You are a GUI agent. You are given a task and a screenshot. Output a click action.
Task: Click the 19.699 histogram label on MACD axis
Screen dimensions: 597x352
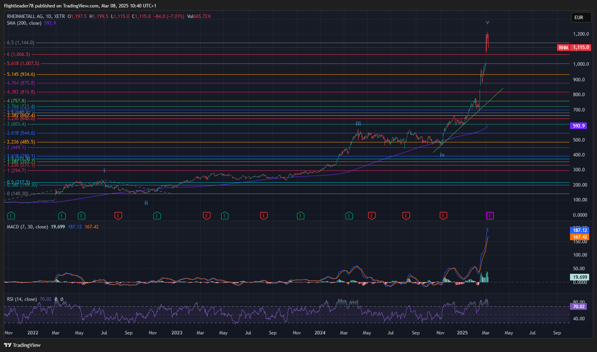pos(580,277)
